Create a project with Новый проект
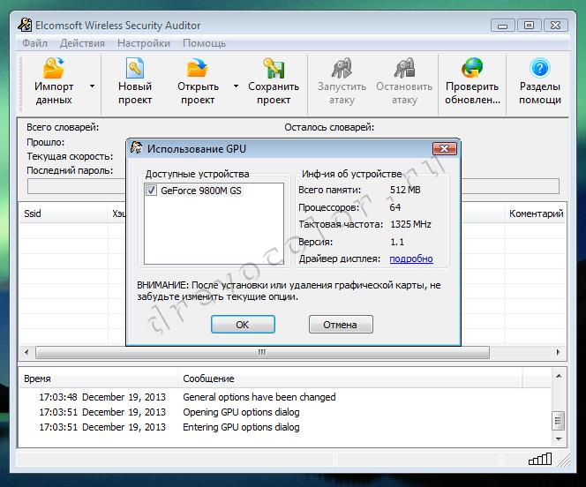This screenshot has width=586, height=487. point(135,82)
